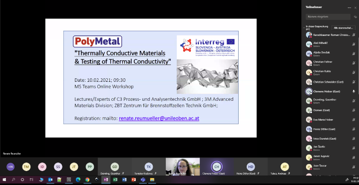359x185 pixels.
Task: Focus the 'Namen eingeben' search field
Action: click(328, 16)
